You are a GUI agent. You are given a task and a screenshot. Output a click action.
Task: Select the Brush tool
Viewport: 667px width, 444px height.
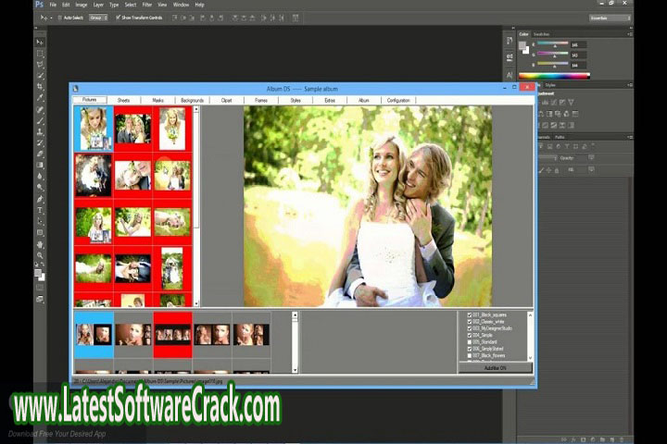pyautogui.click(x=40, y=120)
